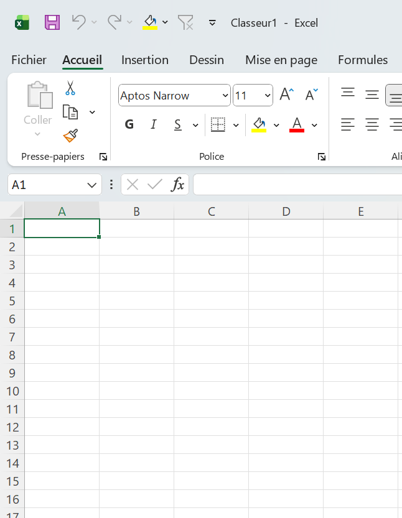Apply yellow fill color in Police group

tap(259, 124)
